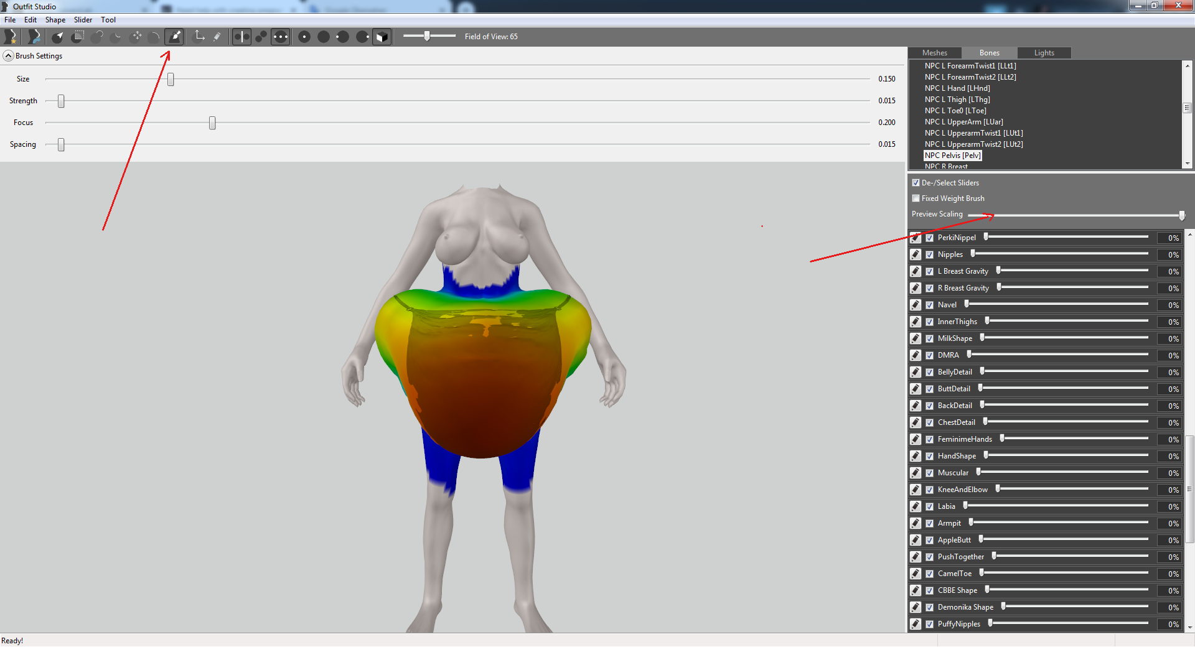1195x647 pixels.
Task: Select bone NPC Pelvis [Pelv]
Action: click(x=953, y=156)
